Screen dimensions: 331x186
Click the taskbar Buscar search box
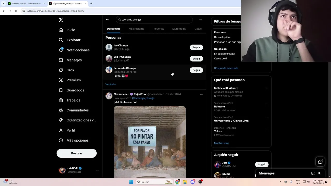point(154,182)
